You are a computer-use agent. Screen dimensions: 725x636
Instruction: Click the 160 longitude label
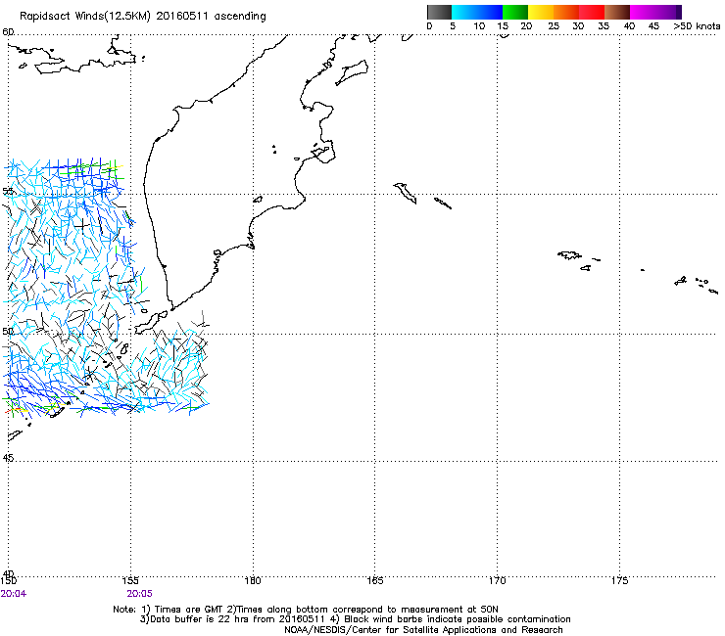pos(253,580)
